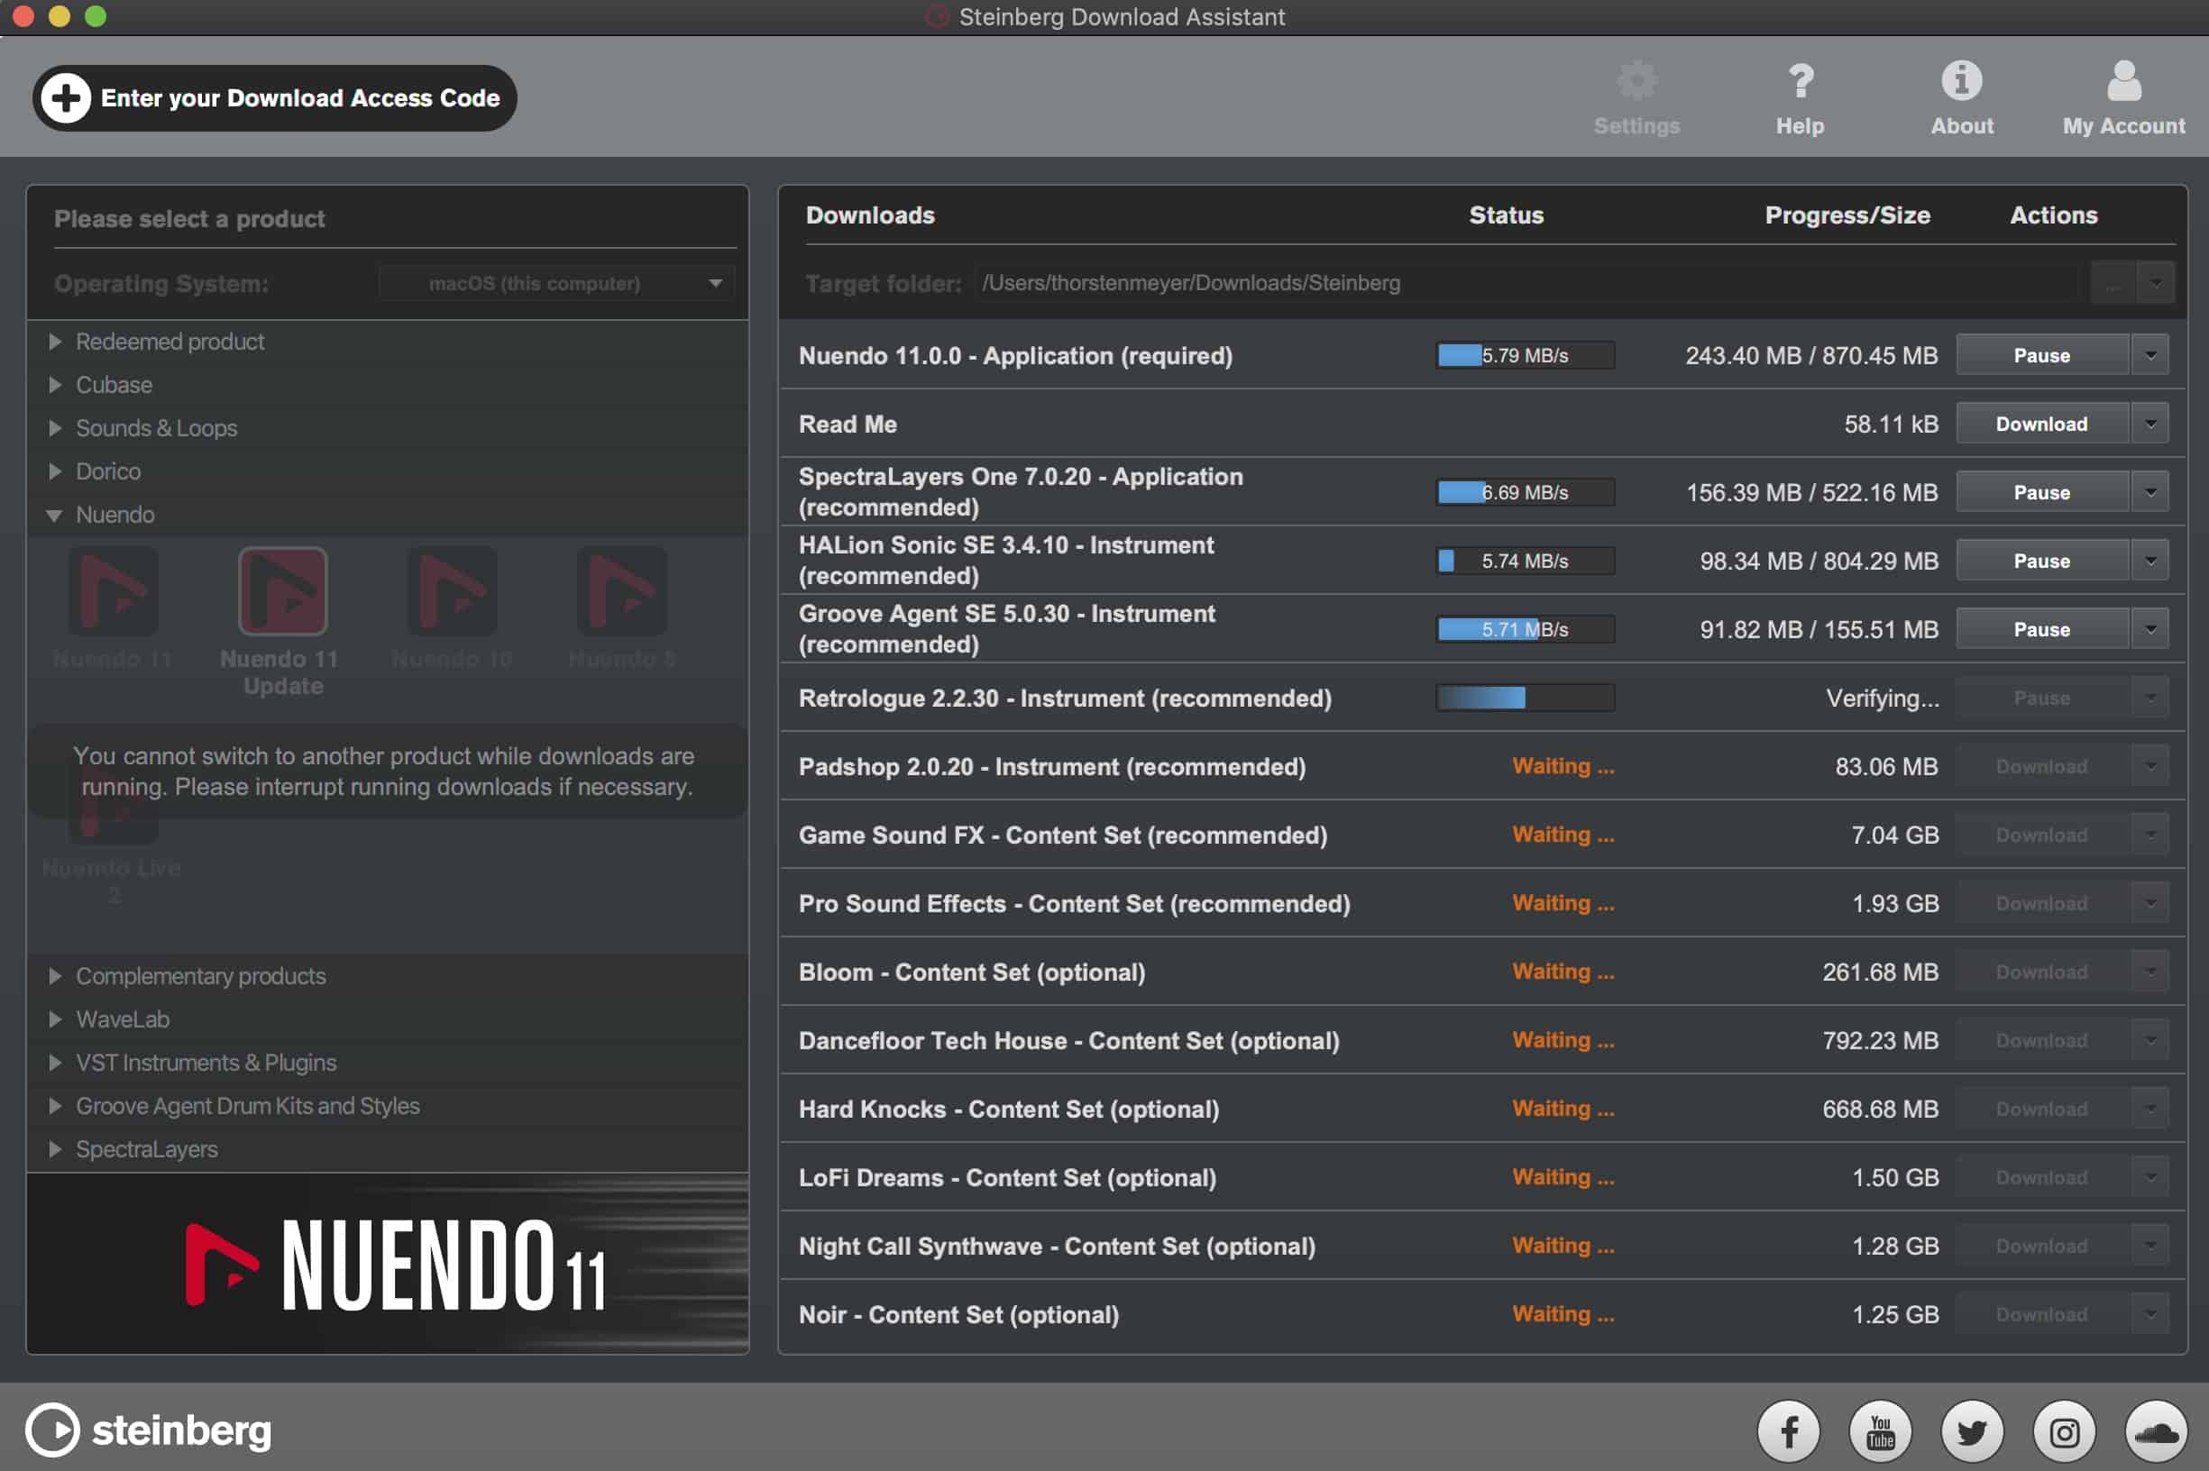Viewport: 2209px width, 1471px height.
Task: Pause the Nuendo 11.0.0 Application download
Action: (x=2041, y=355)
